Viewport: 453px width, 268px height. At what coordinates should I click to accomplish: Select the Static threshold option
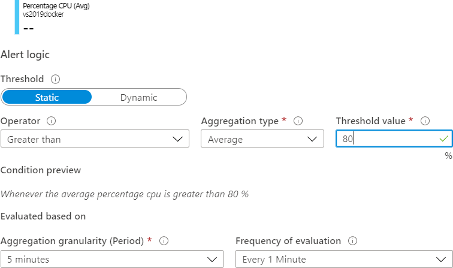[x=47, y=97]
